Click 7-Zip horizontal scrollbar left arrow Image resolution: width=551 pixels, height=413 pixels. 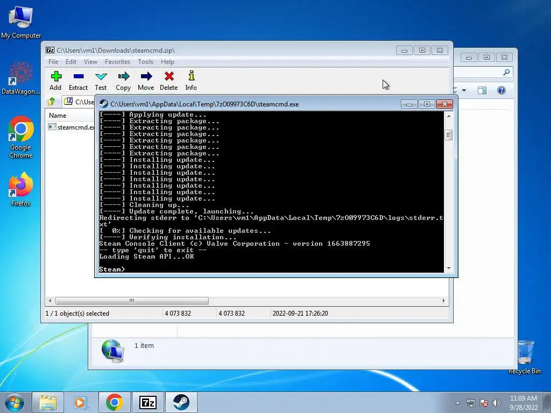pos(50,301)
